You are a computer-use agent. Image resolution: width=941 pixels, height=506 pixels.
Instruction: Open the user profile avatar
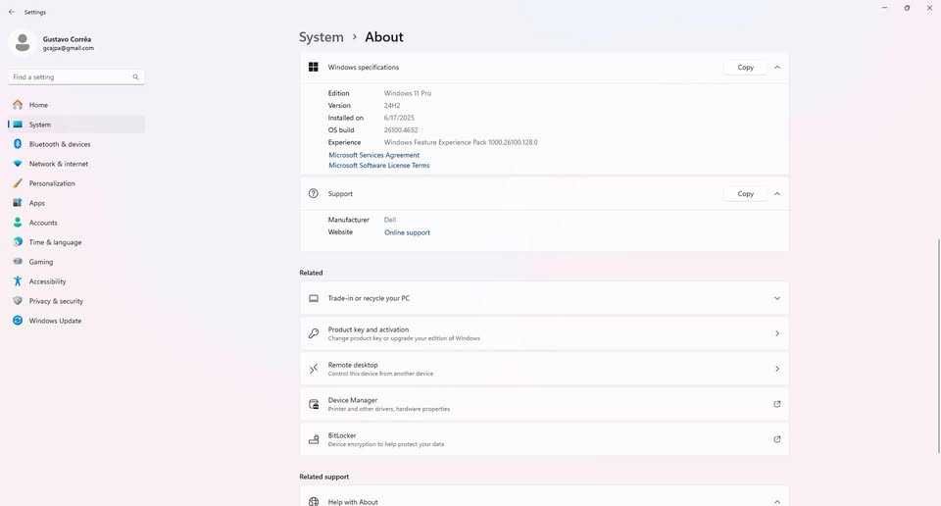23,43
